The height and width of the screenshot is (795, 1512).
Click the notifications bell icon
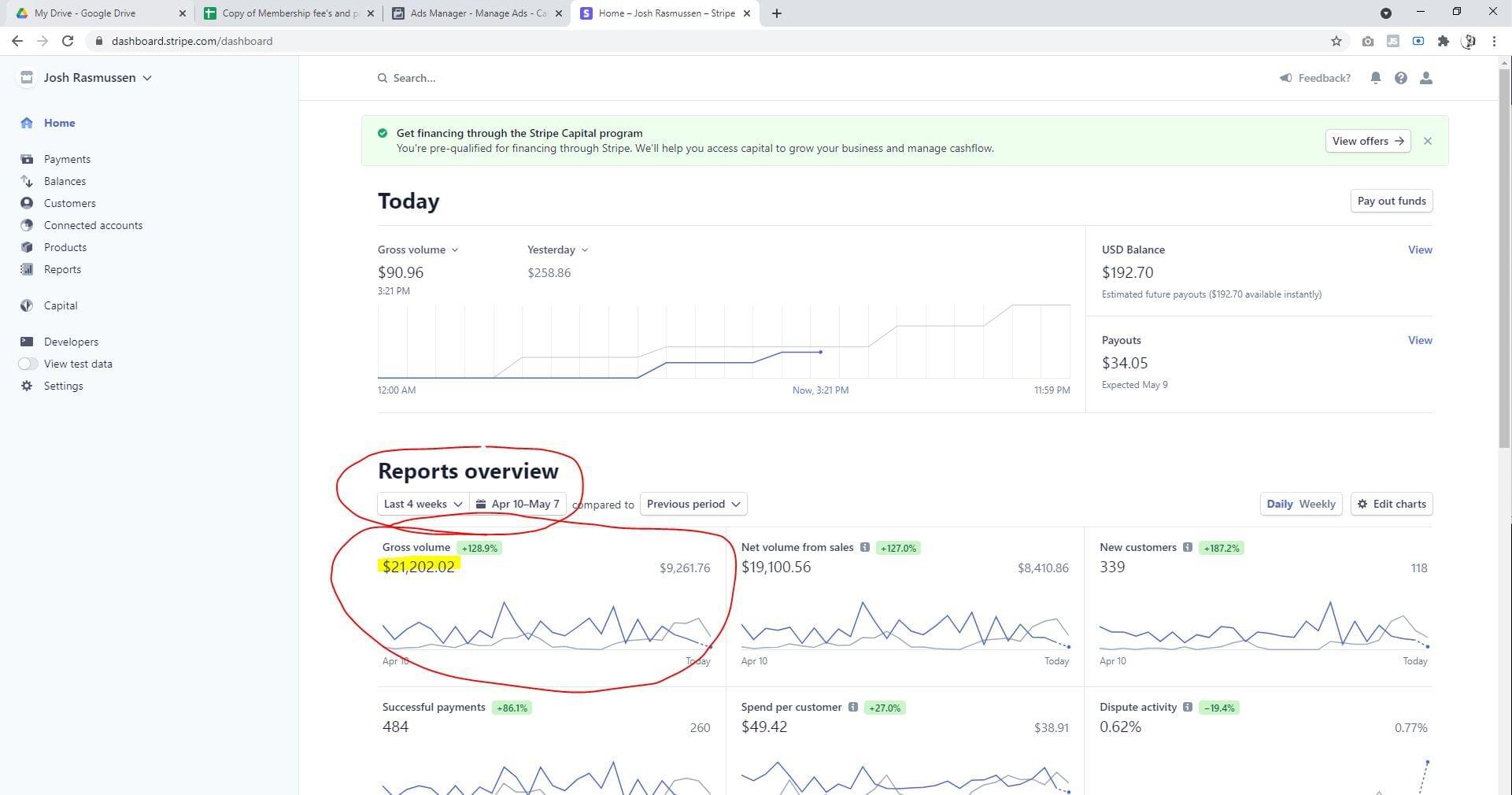coord(1375,78)
